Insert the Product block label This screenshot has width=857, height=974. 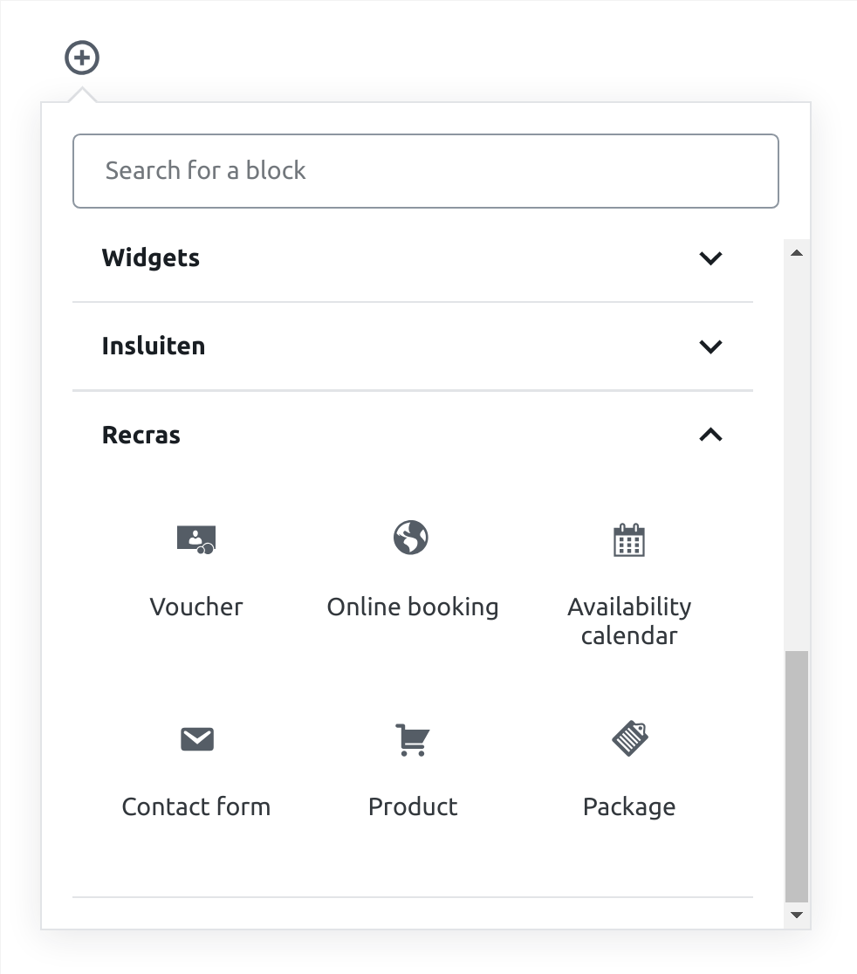tap(413, 807)
